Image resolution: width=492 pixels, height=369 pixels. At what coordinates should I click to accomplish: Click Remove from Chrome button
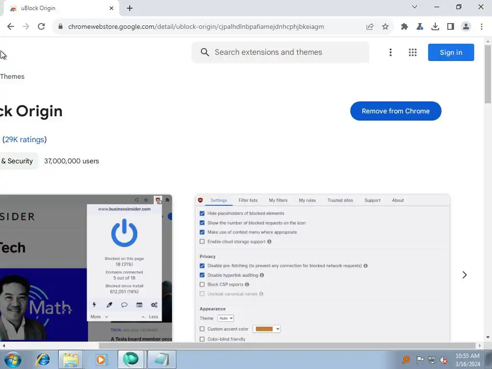(396, 111)
